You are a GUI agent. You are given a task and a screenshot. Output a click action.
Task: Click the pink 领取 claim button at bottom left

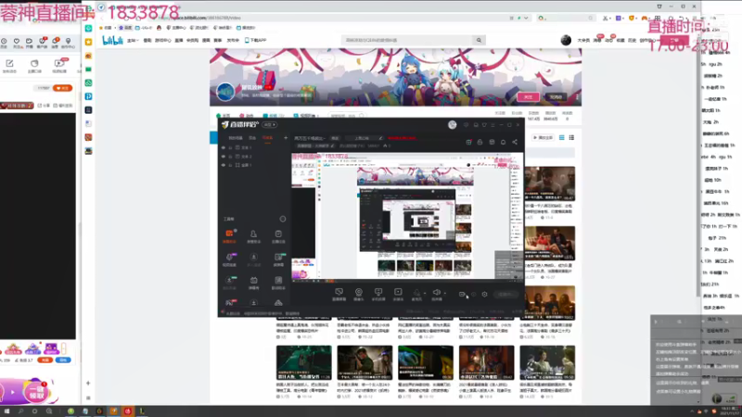tap(36, 391)
